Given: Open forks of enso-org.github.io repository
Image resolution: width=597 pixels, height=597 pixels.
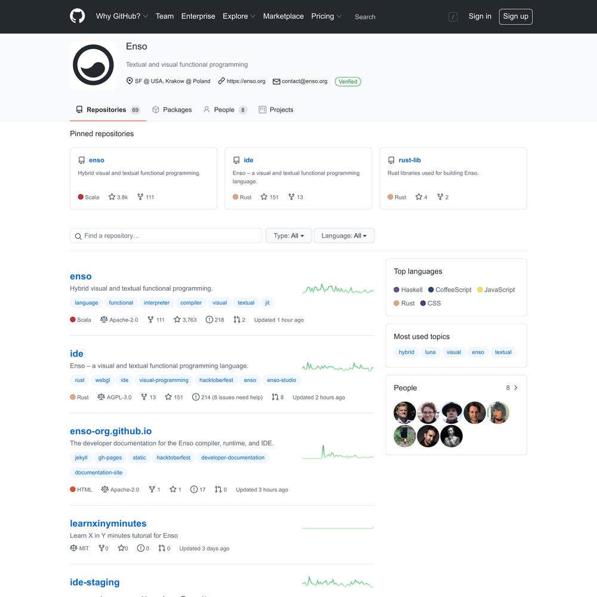Looking at the screenshot, I should coord(154,490).
